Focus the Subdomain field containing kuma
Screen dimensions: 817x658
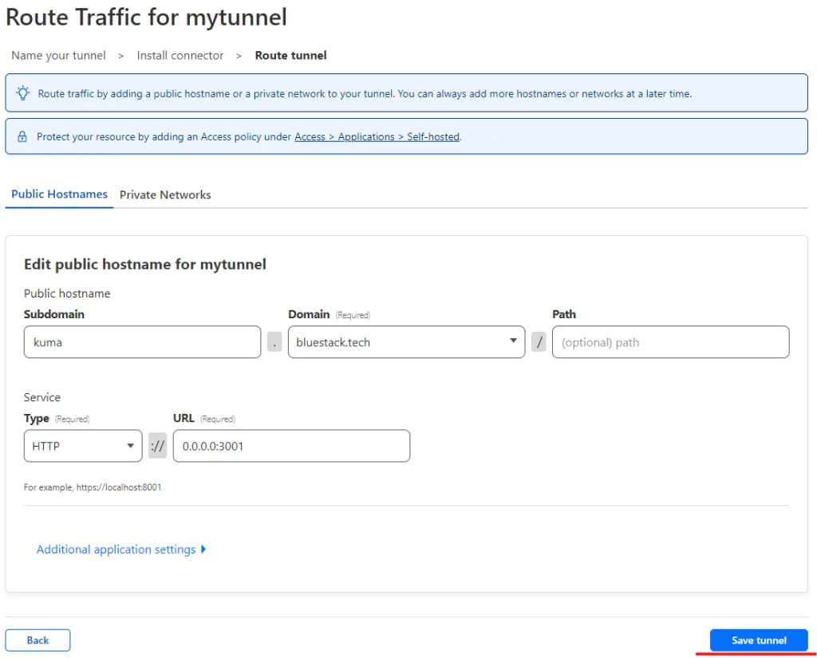[x=142, y=342]
